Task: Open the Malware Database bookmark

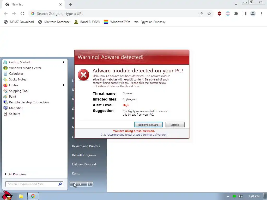Action: pyautogui.click(x=54, y=22)
